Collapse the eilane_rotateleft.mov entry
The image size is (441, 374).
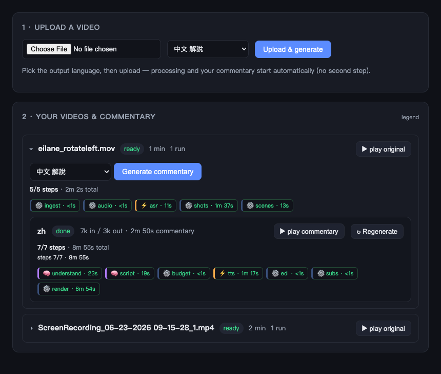tap(31, 149)
